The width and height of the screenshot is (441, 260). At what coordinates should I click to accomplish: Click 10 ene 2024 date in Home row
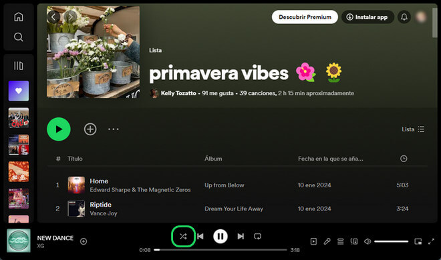(315, 185)
